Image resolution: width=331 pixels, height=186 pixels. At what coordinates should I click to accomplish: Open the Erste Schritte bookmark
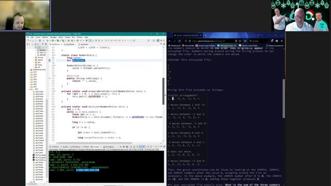(x=188, y=45)
